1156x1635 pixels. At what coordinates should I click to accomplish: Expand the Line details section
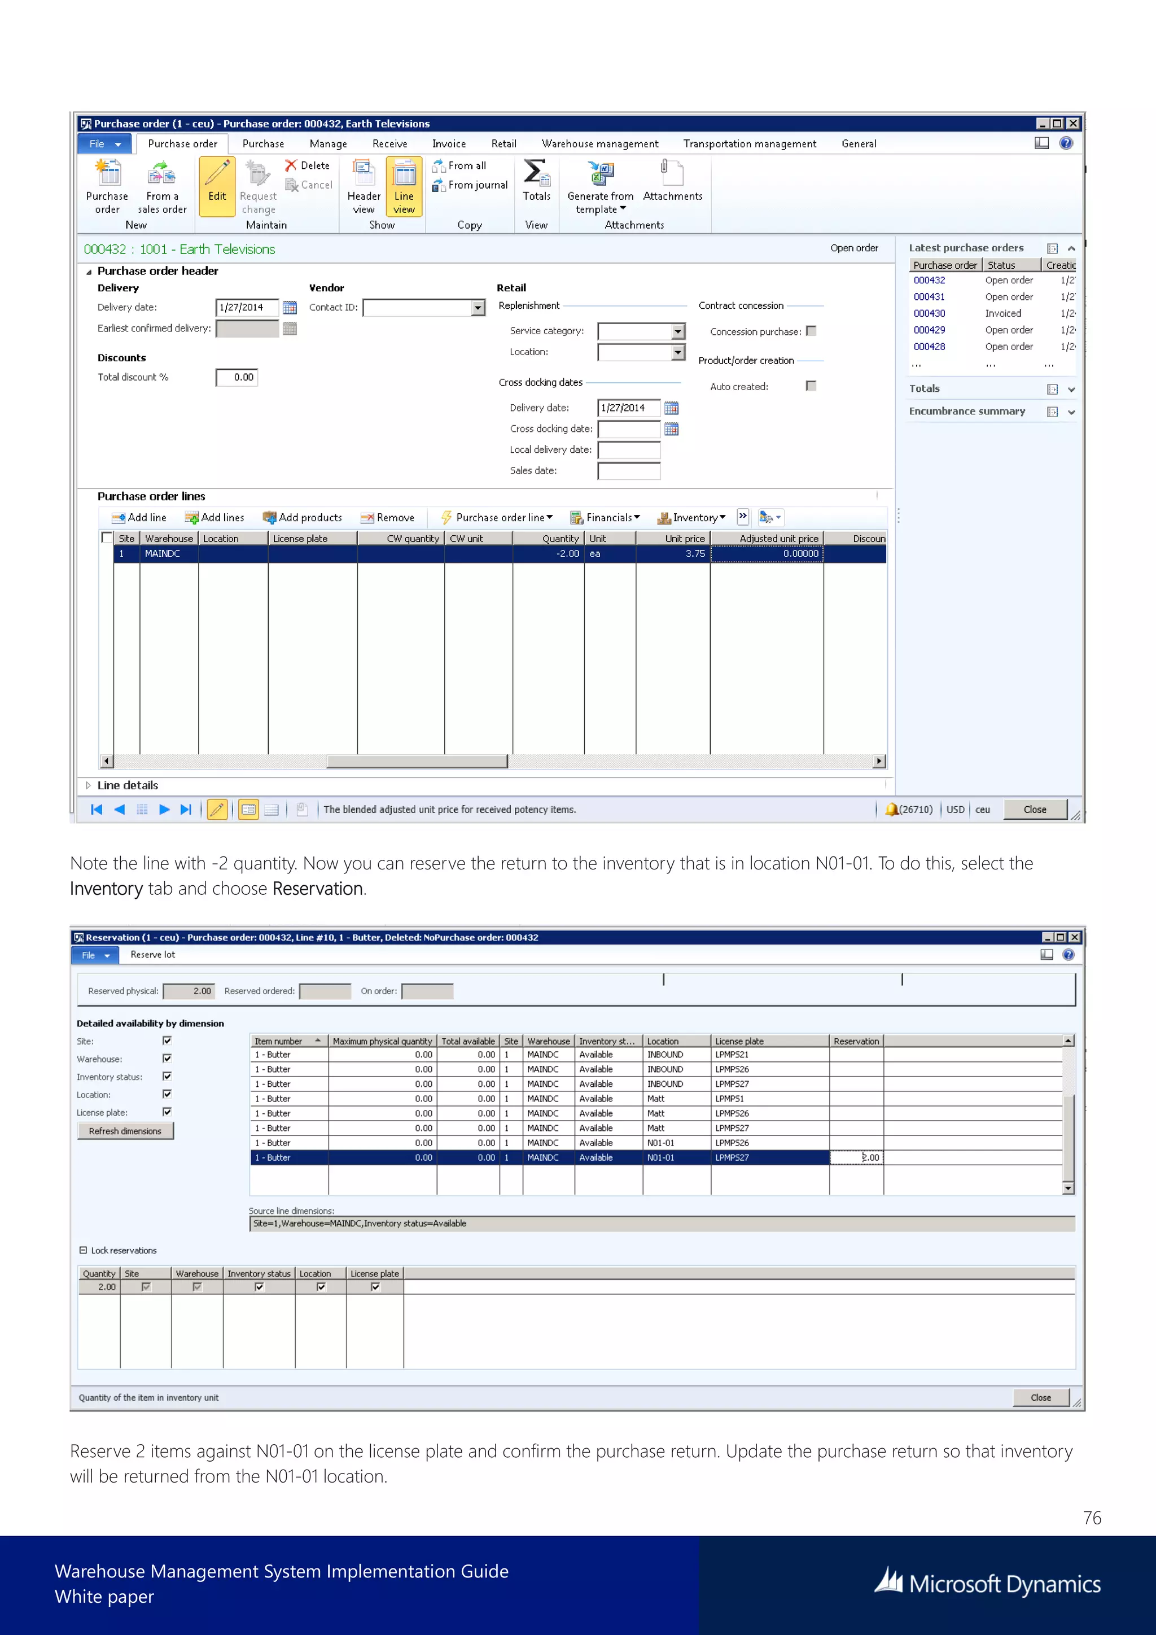click(x=88, y=785)
